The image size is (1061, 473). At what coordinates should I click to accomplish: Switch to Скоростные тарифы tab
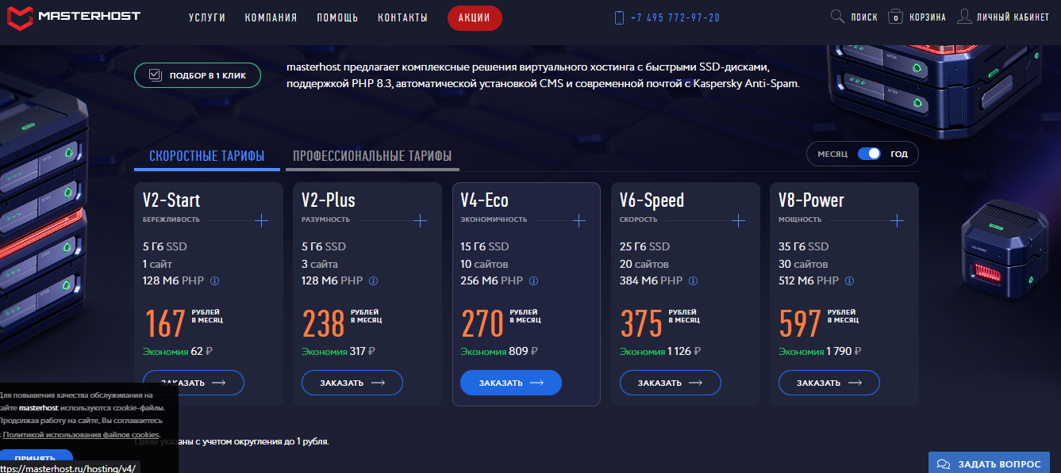click(207, 156)
